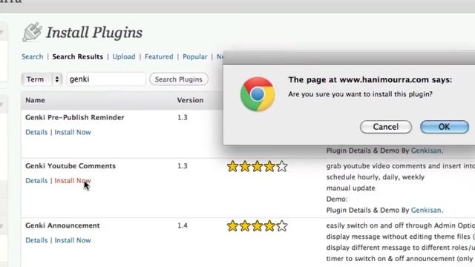The height and width of the screenshot is (267, 475).
Task: Click the Genki Pre-Publish Reminder title
Action: point(75,117)
